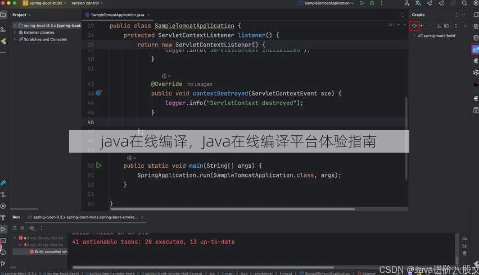The height and width of the screenshot is (275, 479).
Task: Toggle soft-wrap icon beside console output
Action: point(464,239)
